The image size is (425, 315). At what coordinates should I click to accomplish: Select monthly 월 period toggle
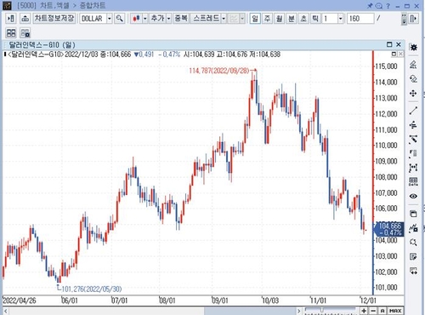[279, 19]
